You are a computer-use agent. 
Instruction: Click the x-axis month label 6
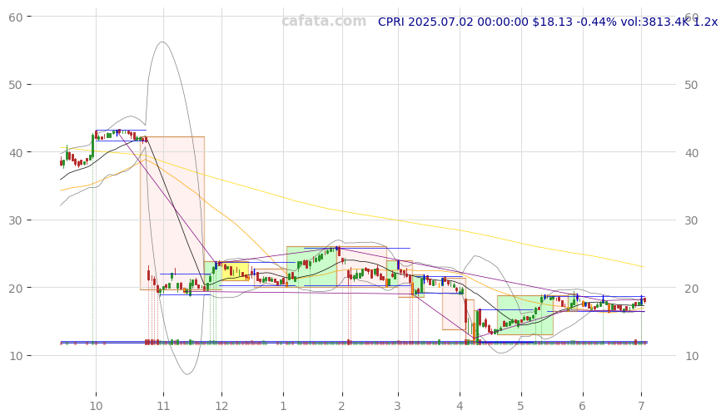click(583, 406)
